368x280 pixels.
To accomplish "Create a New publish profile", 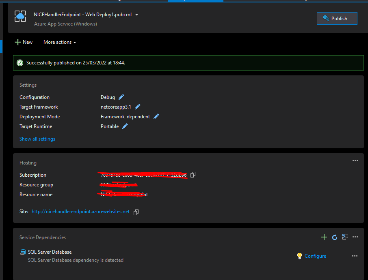I will (24, 42).
